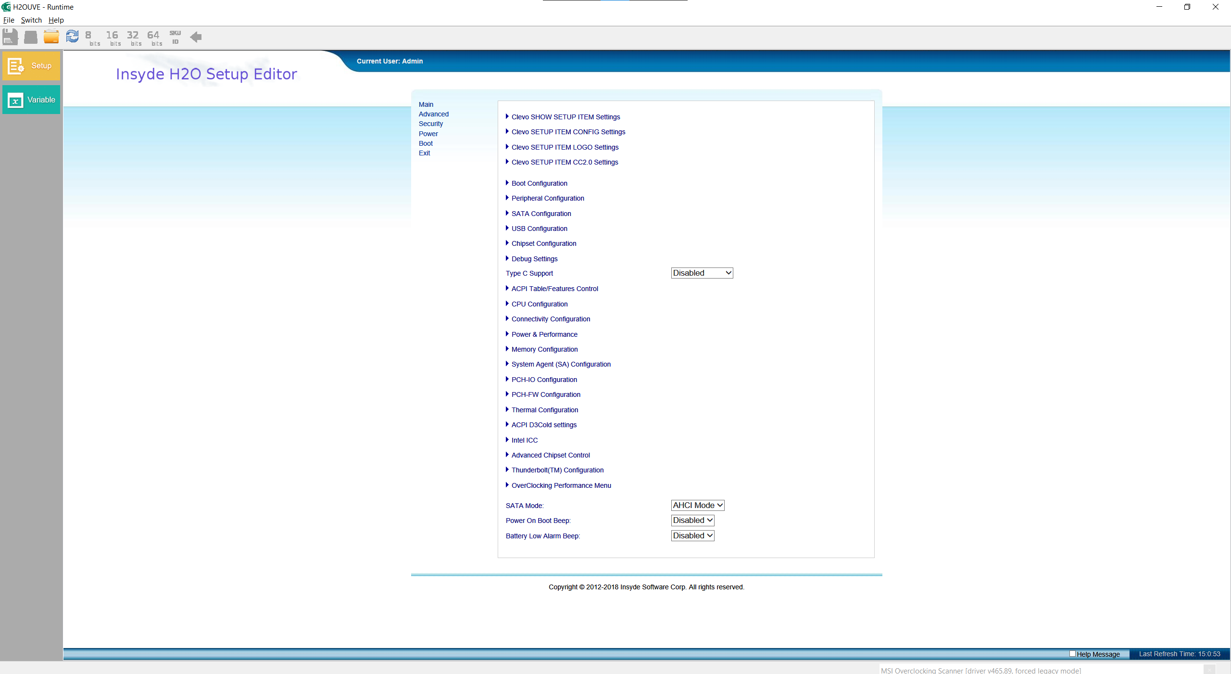Open the Switch menu
The width and height of the screenshot is (1231, 674).
click(31, 20)
